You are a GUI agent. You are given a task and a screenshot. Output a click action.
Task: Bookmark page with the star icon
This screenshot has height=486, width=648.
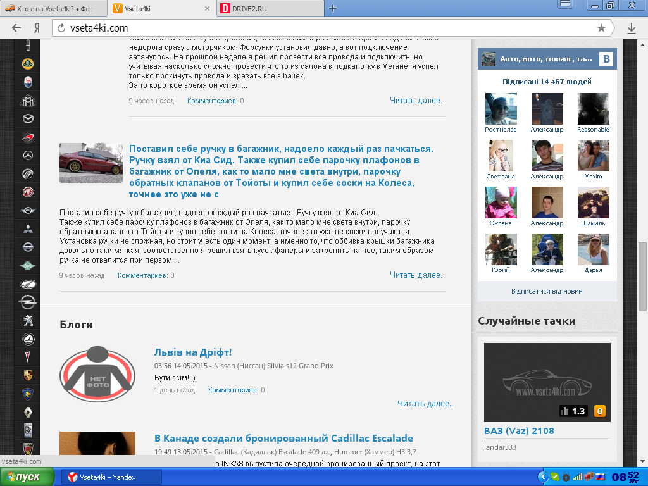coord(601,28)
